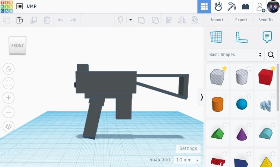Image resolution: width=280 pixels, height=167 pixels.
Task: Select the Scribble shape
Action: pos(266,106)
